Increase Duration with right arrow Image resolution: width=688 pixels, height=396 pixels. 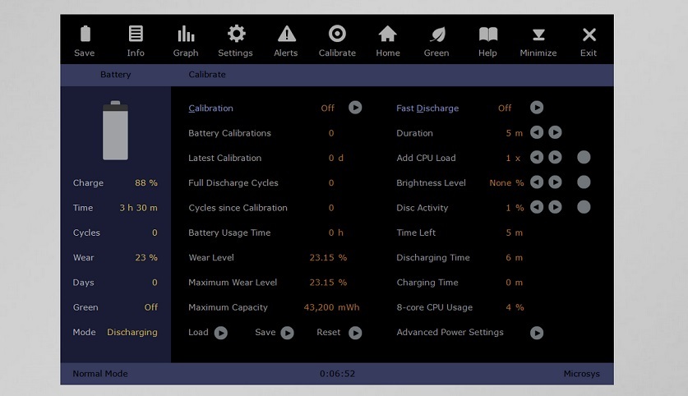[555, 132]
